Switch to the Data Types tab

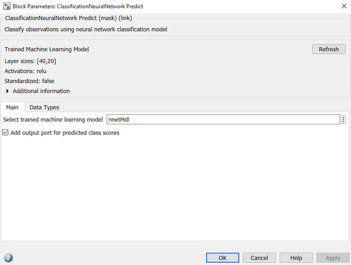(44, 107)
